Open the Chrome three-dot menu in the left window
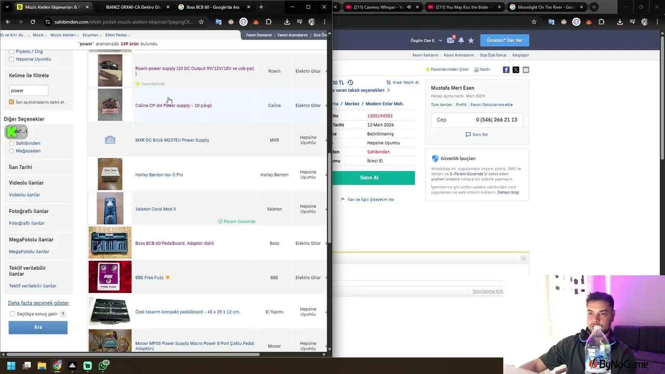The image size is (665, 374). (x=324, y=22)
